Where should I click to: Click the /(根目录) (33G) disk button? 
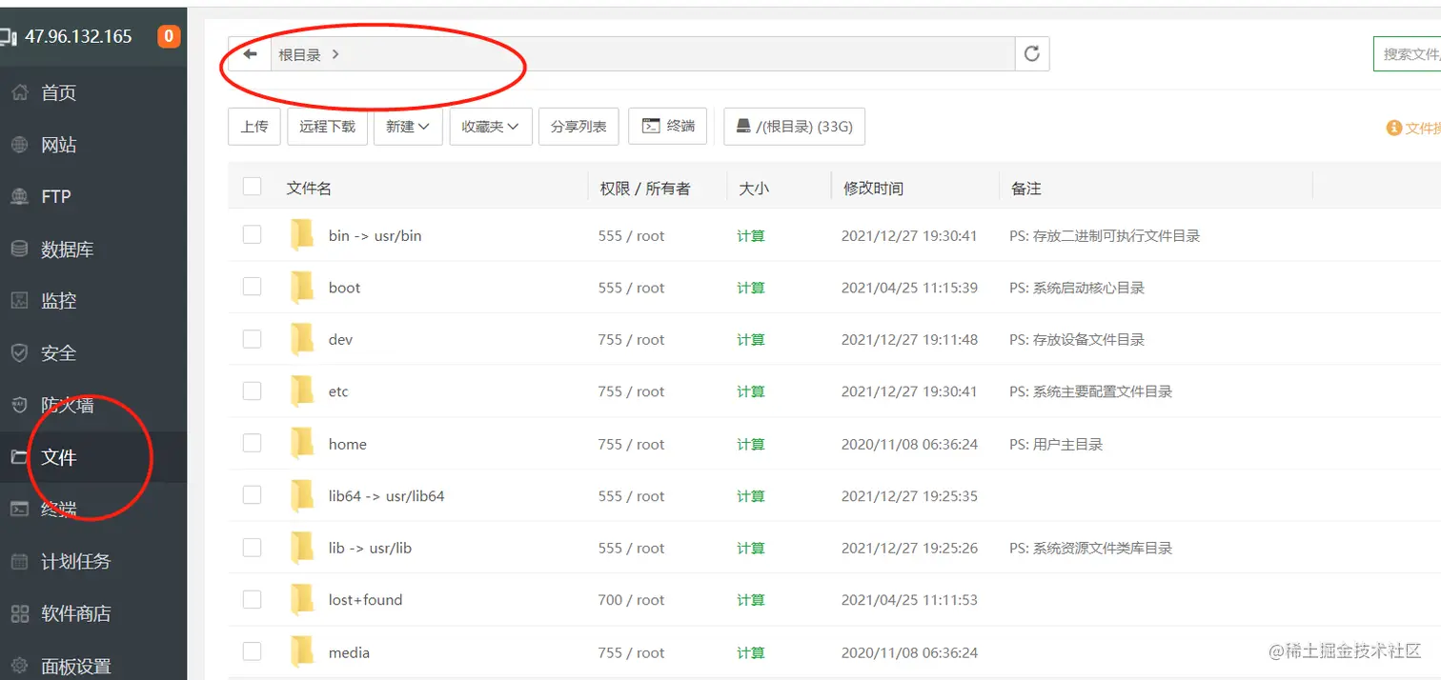795,126
